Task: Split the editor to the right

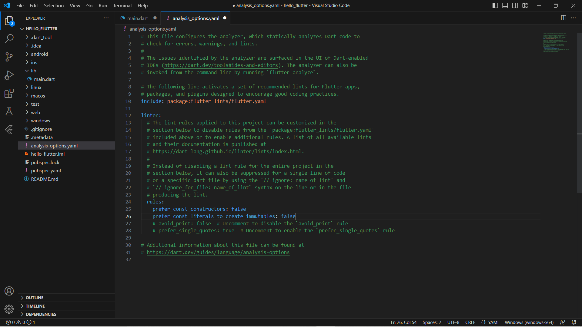Action: tap(564, 18)
